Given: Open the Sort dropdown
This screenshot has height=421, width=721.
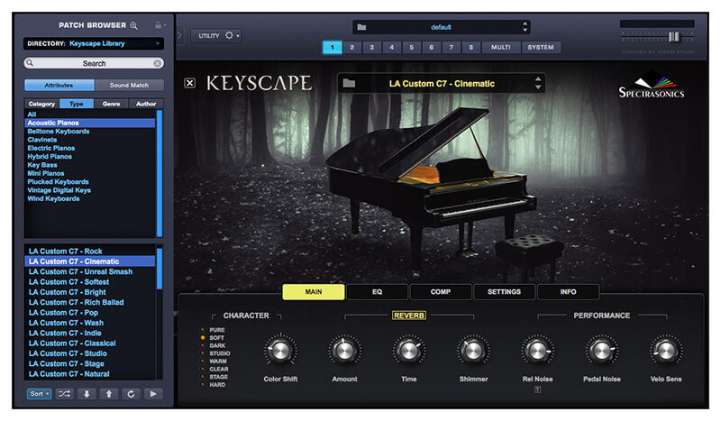Looking at the screenshot, I should [39, 394].
